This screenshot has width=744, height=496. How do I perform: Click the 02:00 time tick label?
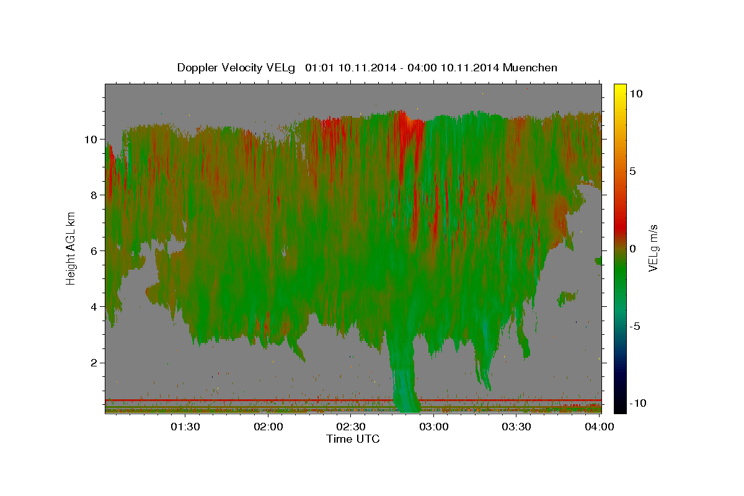268,427
